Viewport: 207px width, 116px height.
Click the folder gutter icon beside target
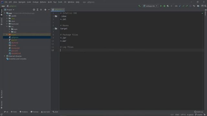[56, 29]
